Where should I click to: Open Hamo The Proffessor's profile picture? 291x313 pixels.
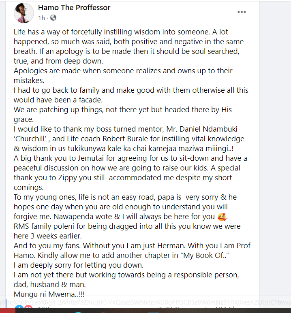[24, 13]
